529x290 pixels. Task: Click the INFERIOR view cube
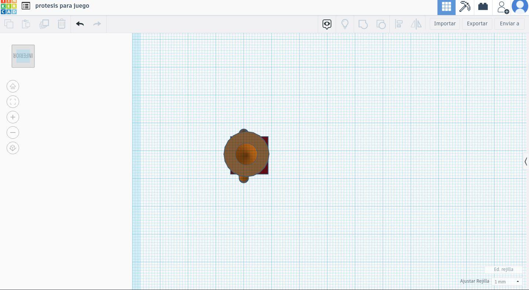click(23, 56)
